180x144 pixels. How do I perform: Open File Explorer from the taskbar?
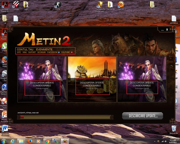point(21,141)
